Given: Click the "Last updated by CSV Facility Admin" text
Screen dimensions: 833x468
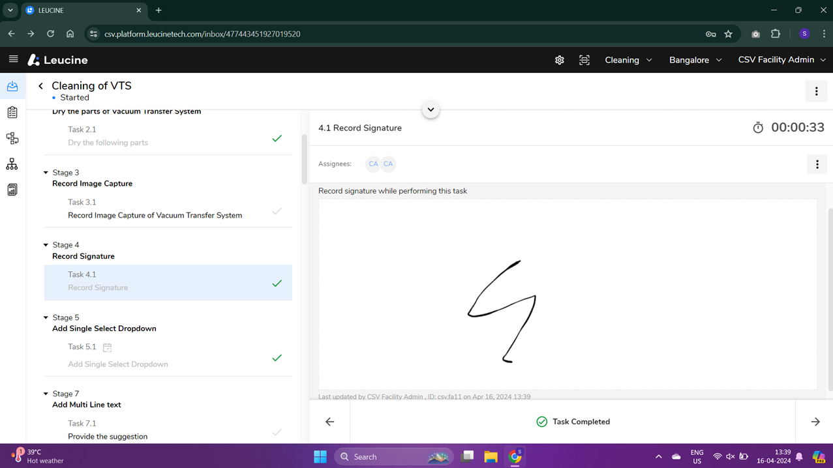Looking at the screenshot, I should coord(424,396).
